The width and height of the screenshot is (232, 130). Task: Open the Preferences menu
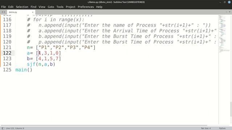tap(86, 7)
